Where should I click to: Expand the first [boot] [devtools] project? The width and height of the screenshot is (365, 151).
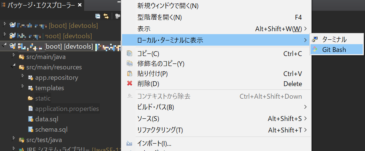5,24
